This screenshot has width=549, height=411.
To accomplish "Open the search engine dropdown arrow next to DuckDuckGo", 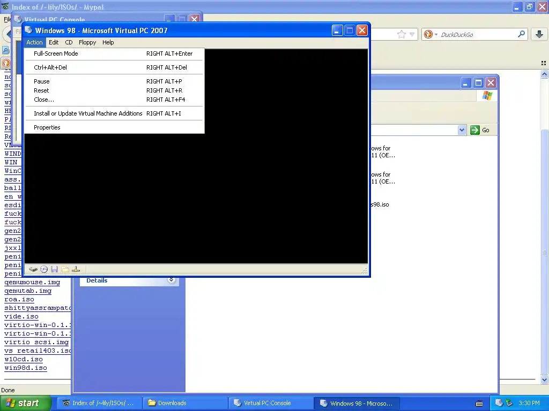I will coord(436,35).
